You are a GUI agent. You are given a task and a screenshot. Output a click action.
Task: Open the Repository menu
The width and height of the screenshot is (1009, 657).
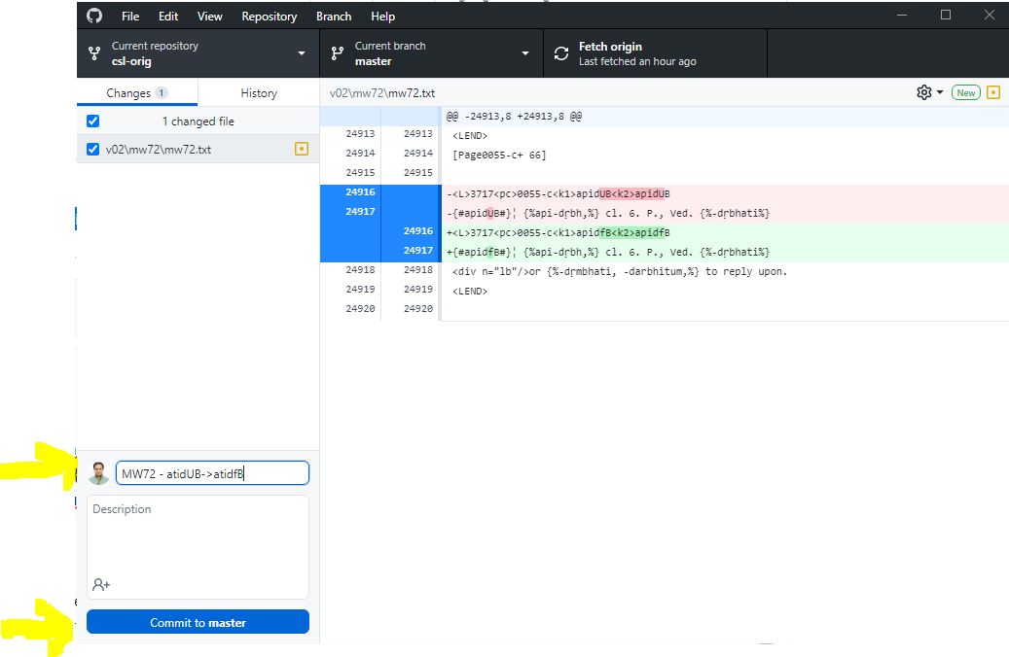[269, 16]
